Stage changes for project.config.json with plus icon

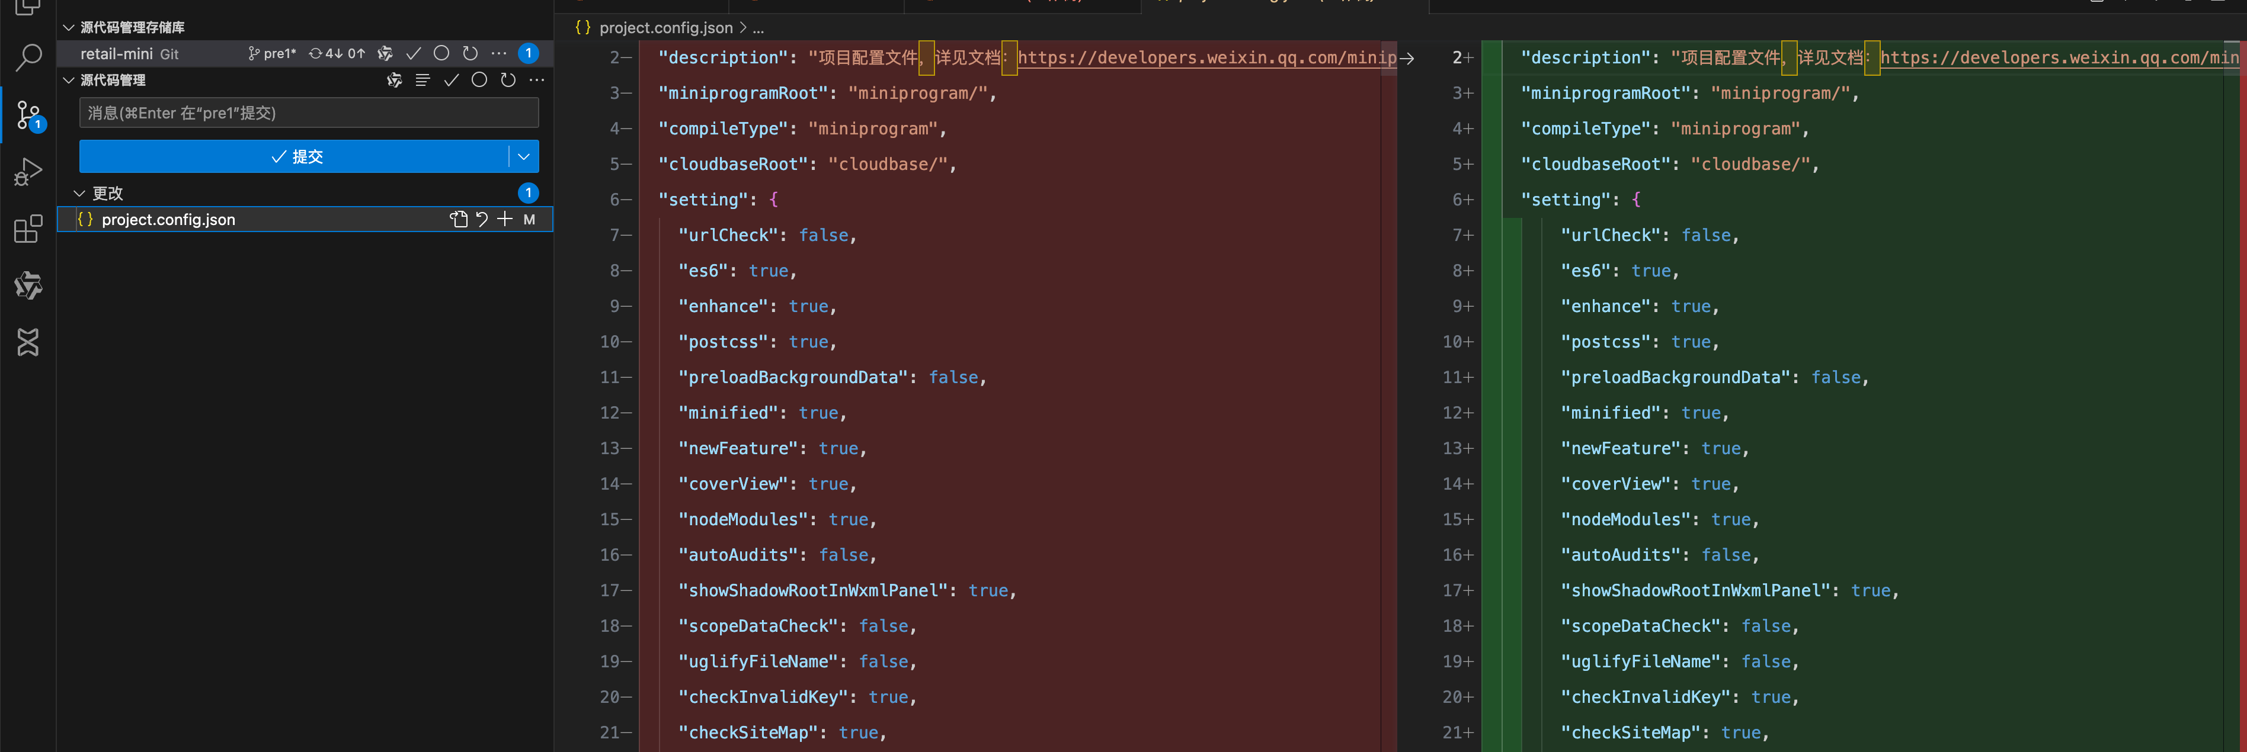click(505, 220)
